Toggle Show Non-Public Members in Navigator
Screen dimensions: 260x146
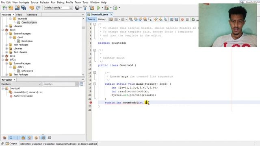click(23, 138)
